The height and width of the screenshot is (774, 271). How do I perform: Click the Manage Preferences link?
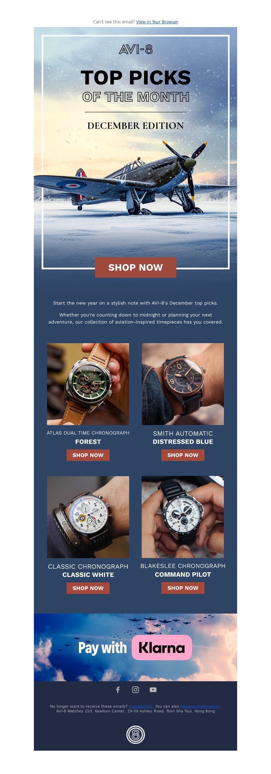(x=200, y=706)
